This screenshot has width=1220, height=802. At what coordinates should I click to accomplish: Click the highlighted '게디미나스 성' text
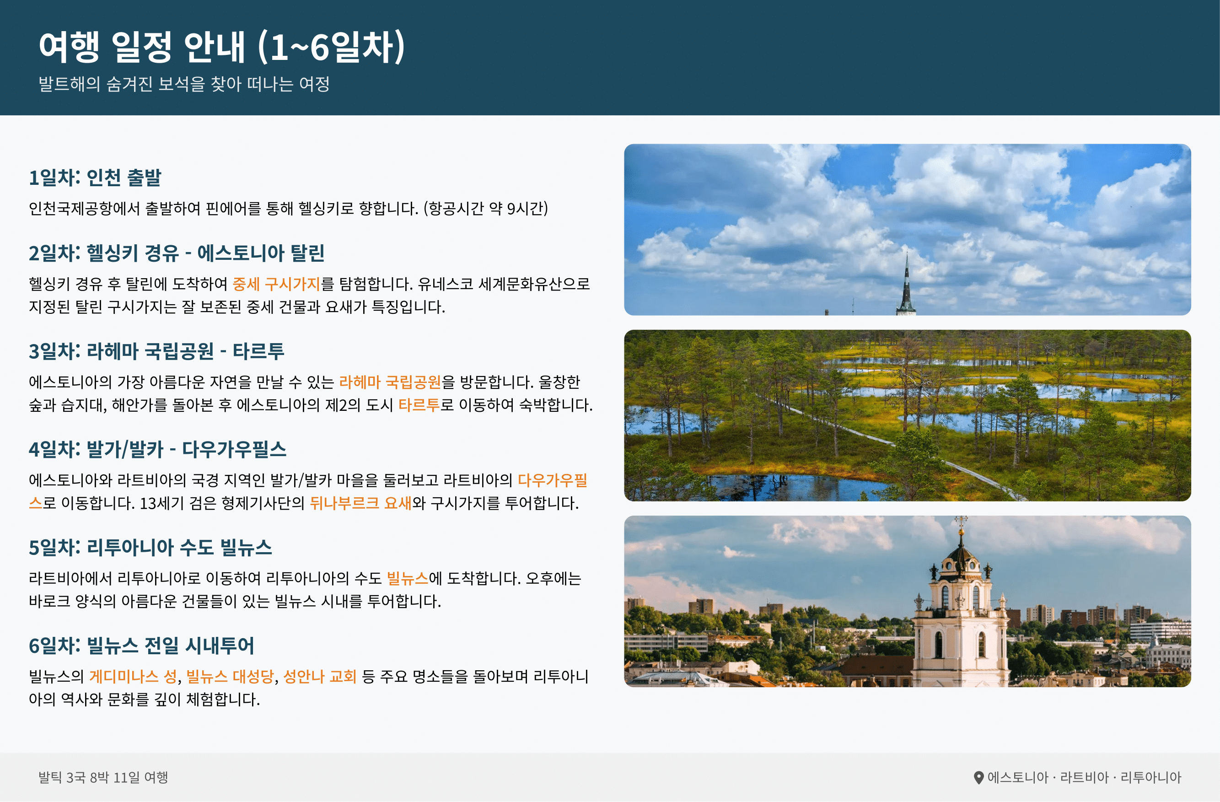coord(133,676)
